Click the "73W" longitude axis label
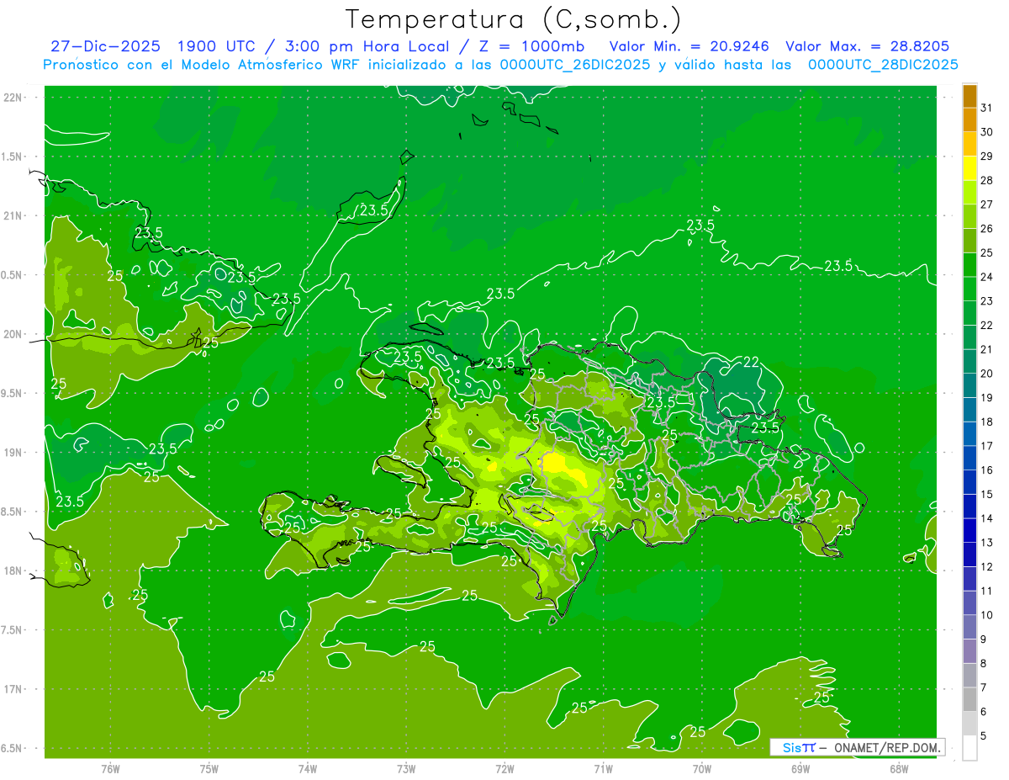Image resolution: width=1009 pixels, height=780 pixels. (406, 768)
